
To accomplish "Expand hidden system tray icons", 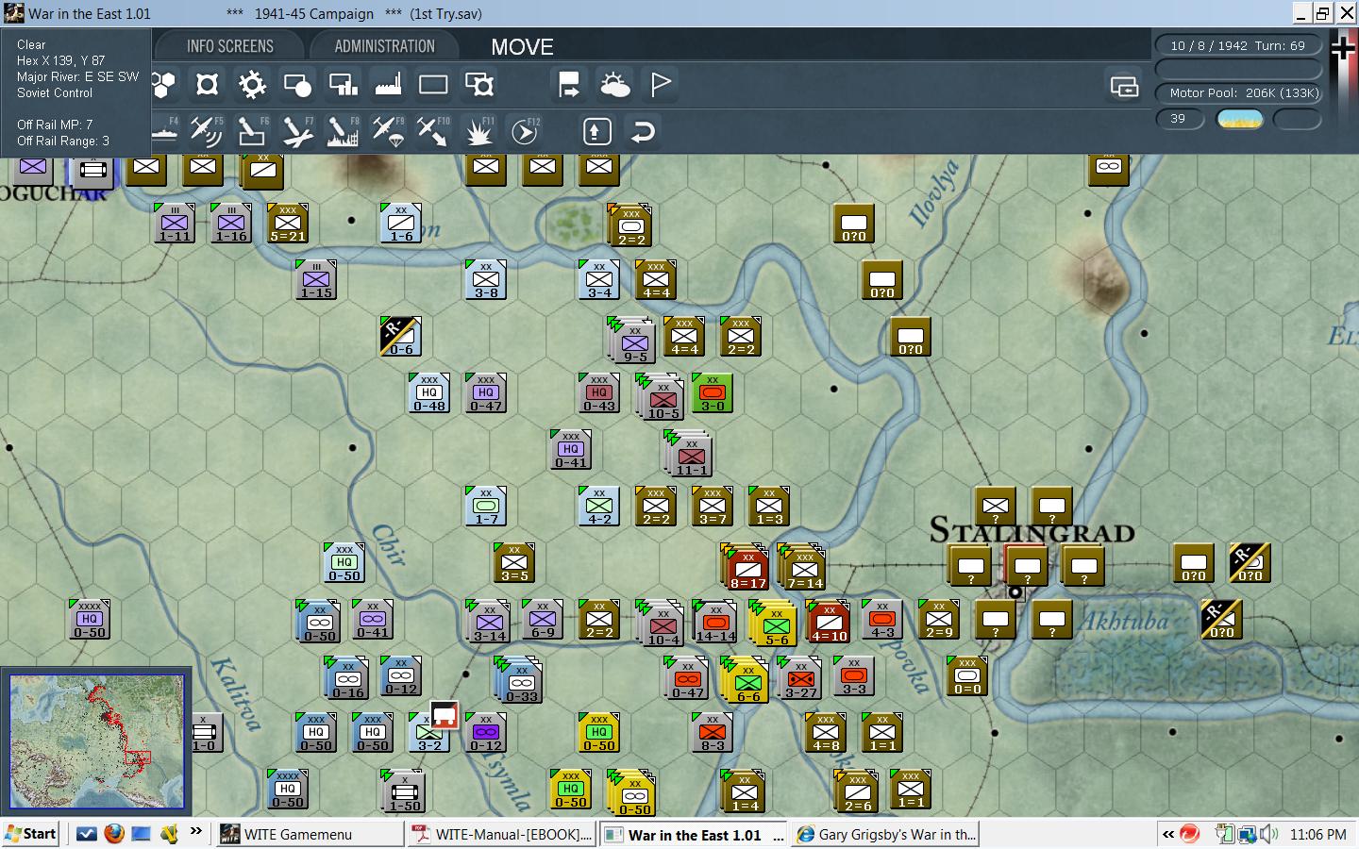I will click(x=1168, y=834).
